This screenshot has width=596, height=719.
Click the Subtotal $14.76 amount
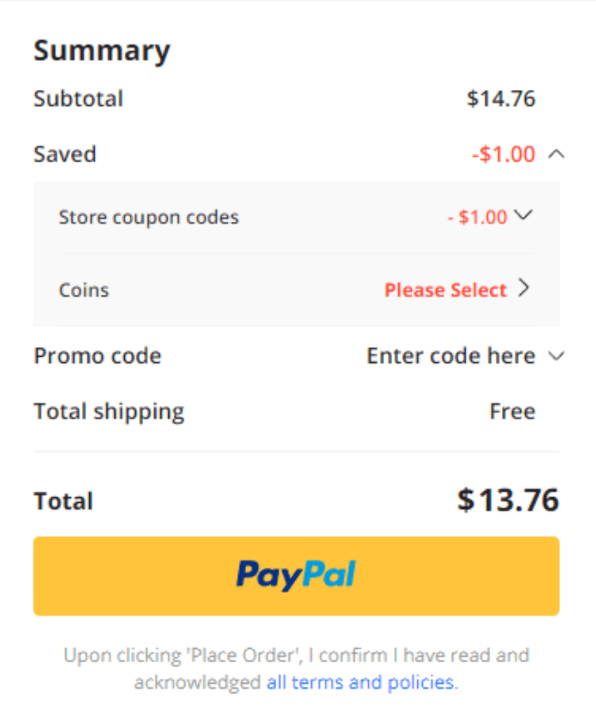click(x=501, y=99)
